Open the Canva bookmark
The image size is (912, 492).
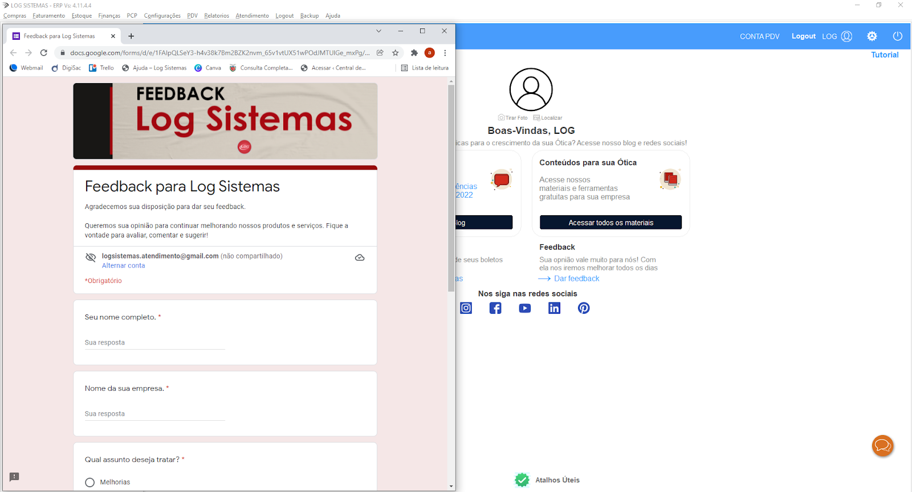207,68
